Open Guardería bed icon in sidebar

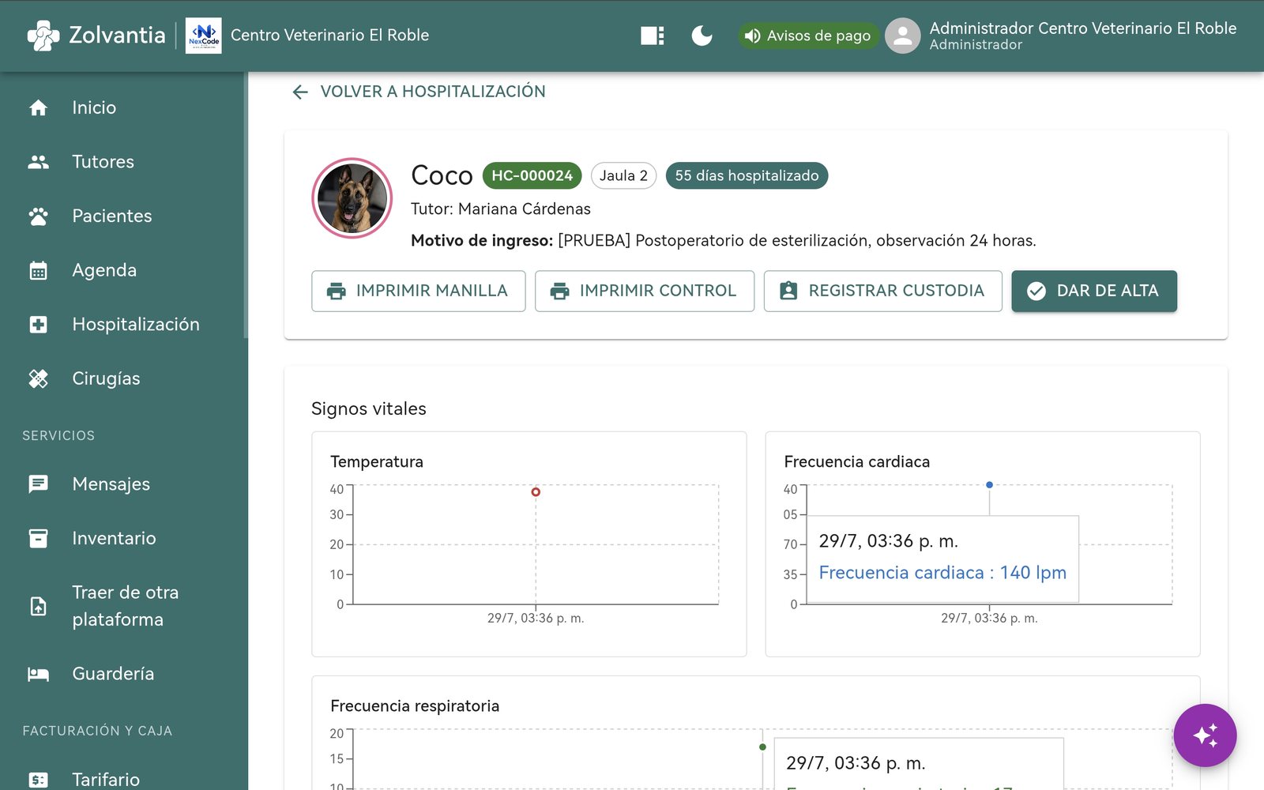click(x=38, y=674)
